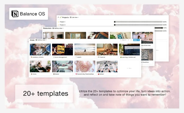Open the Project 1 row
Viewport: 184px width, 113px height.
(x=112, y=22)
